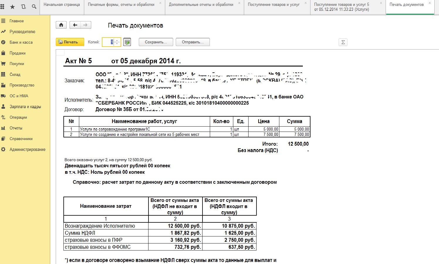Switch to the Поступление товаров и услуг tab

[x=273, y=5]
